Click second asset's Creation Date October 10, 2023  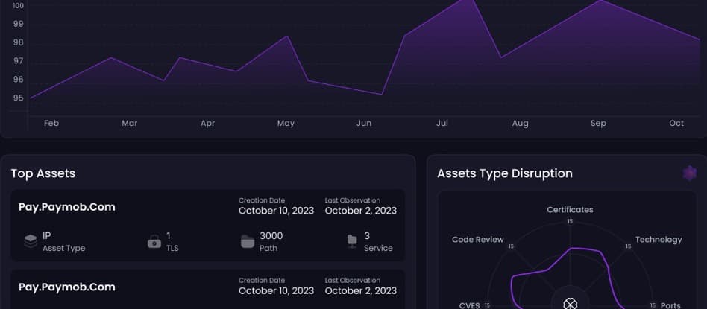click(277, 290)
